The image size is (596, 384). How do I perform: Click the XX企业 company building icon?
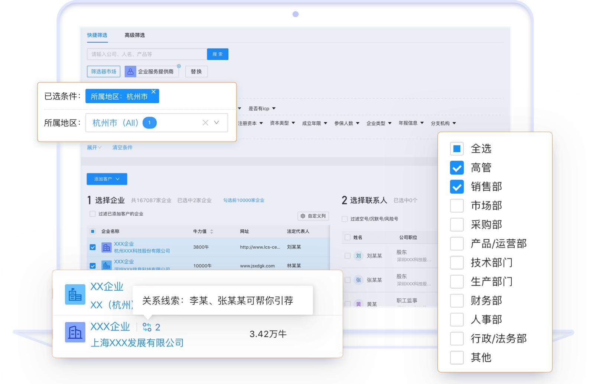75,295
